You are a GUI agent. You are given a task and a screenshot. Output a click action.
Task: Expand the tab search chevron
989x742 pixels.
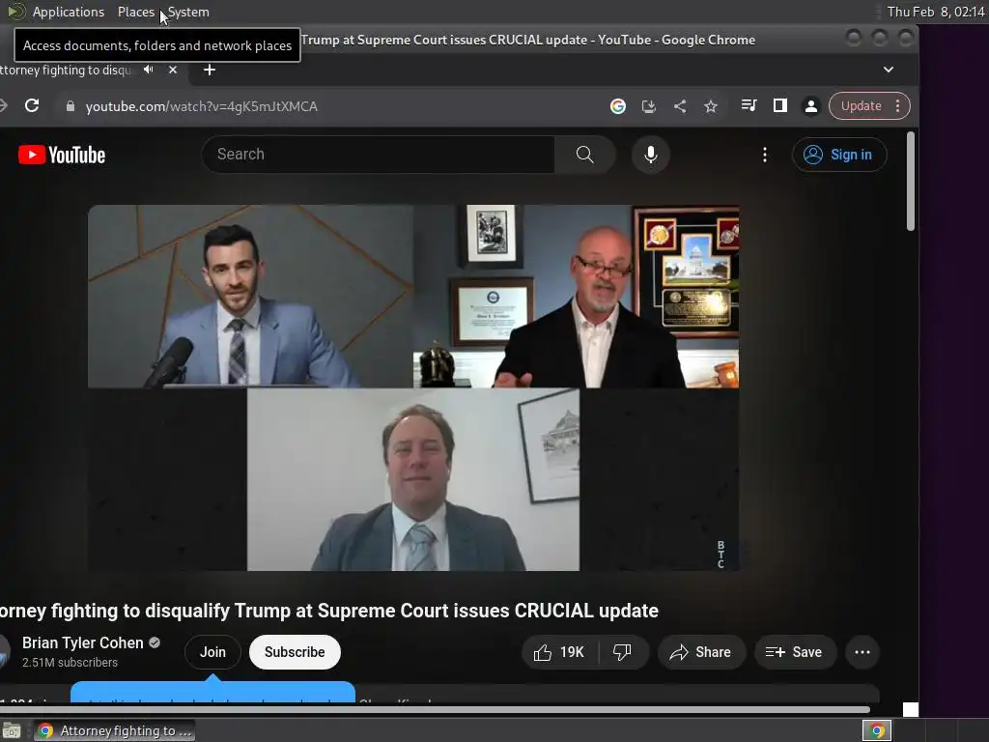click(889, 70)
